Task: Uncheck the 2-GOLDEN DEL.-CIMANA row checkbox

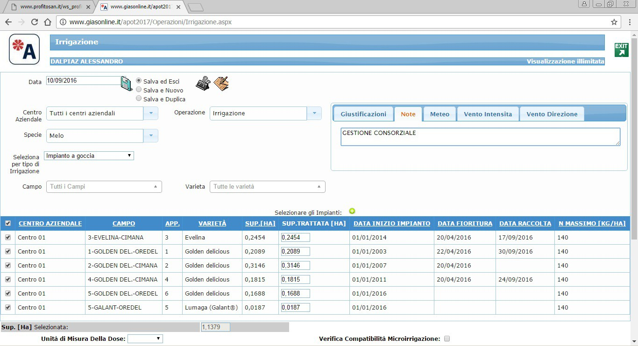Action: pos(7,265)
